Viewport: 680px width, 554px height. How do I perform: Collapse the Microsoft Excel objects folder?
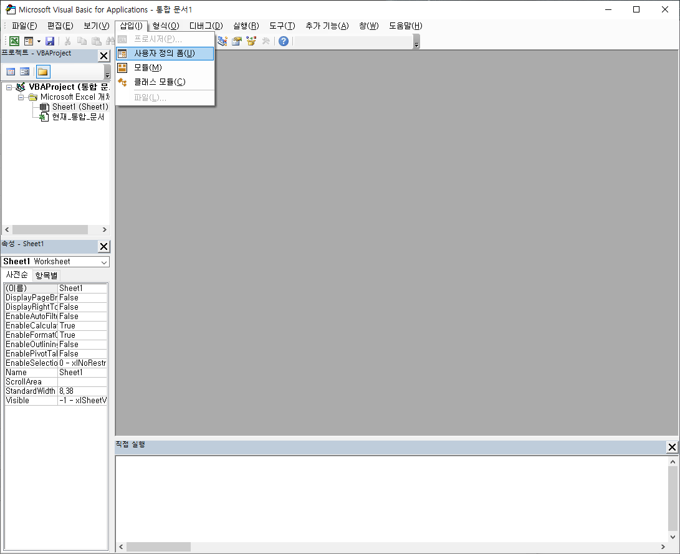point(21,97)
